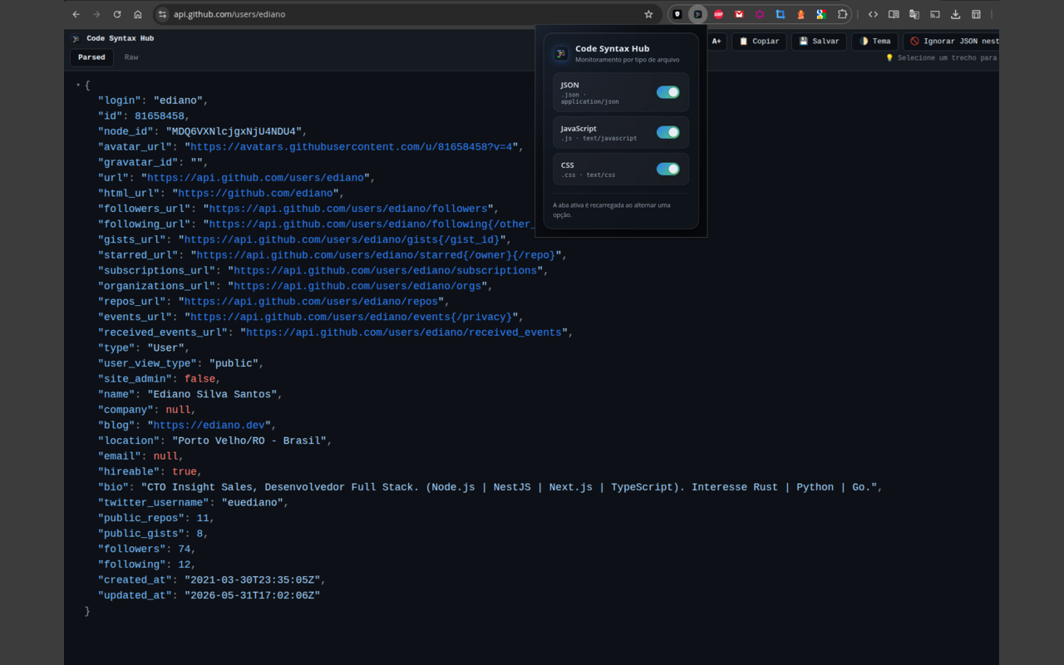Open the ediano subscriptions URL link

tap(386, 270)
